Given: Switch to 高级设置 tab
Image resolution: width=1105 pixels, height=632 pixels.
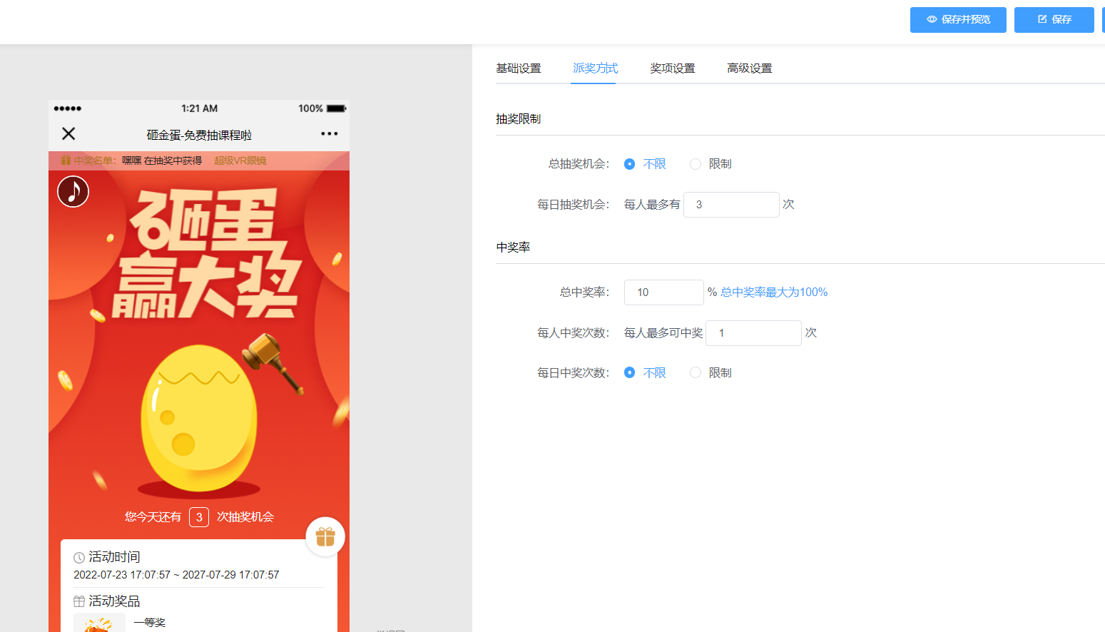Looking at the screenshot, I should click(749, 68).
